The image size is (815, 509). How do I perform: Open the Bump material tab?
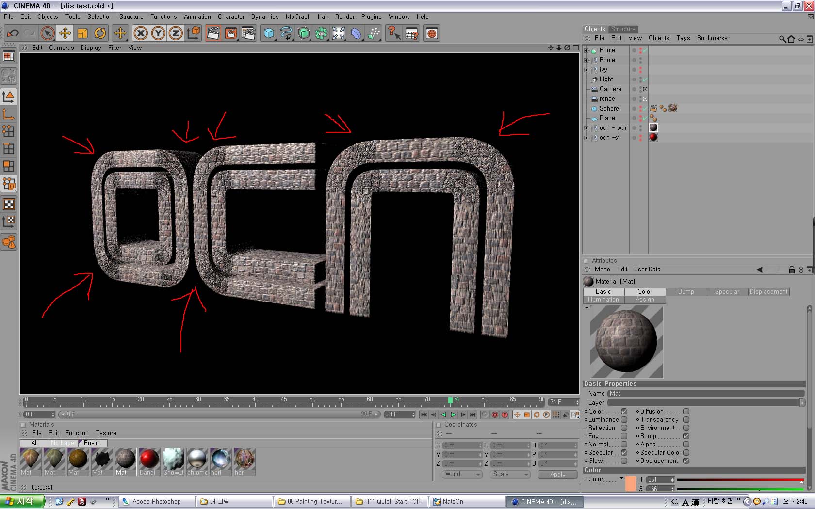coord(686,291)
